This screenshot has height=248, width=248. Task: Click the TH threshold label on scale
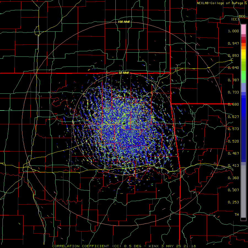pos(237,215)
